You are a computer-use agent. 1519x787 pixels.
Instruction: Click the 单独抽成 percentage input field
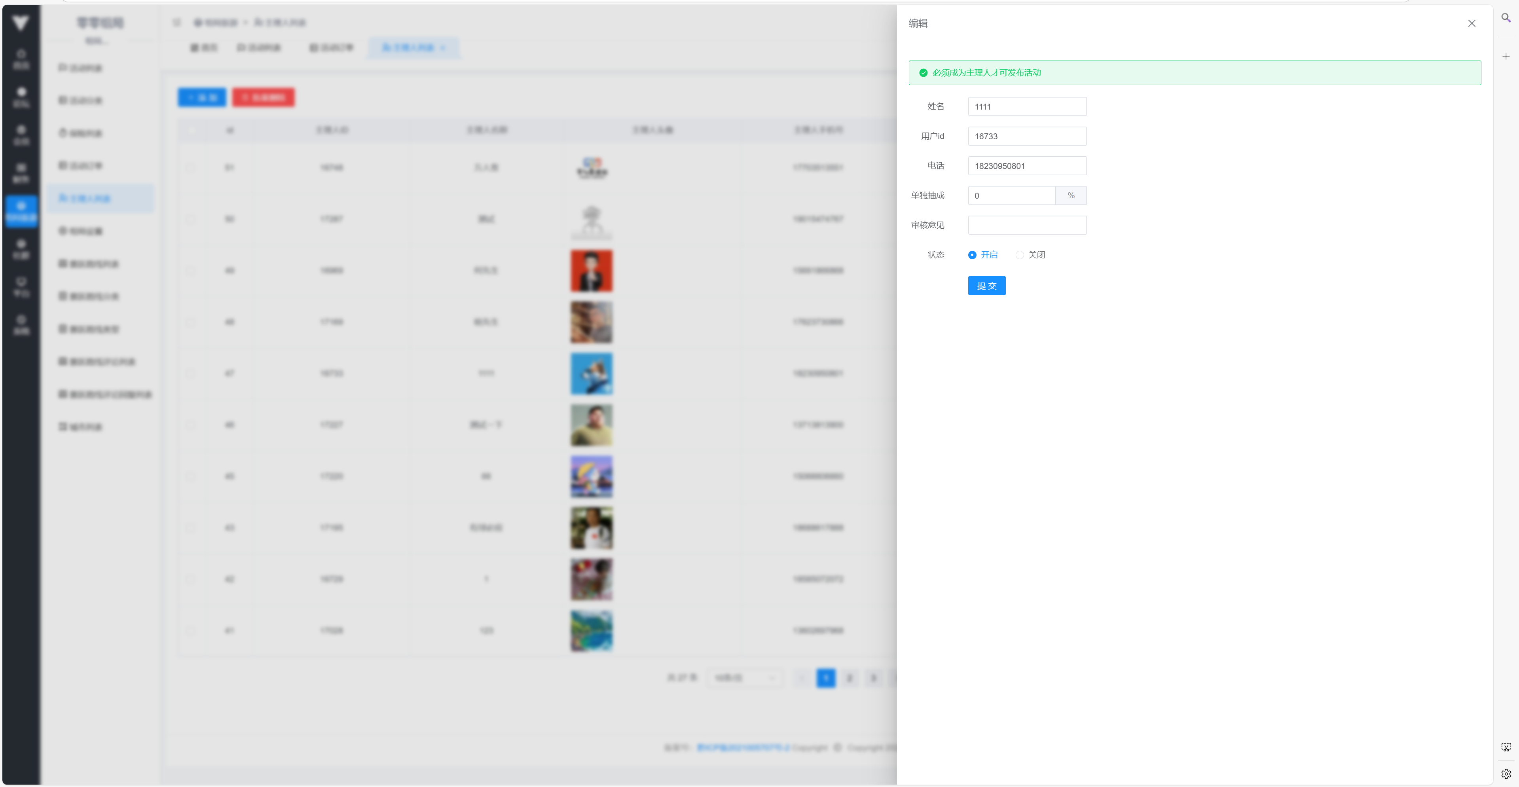pos(1011,196)
